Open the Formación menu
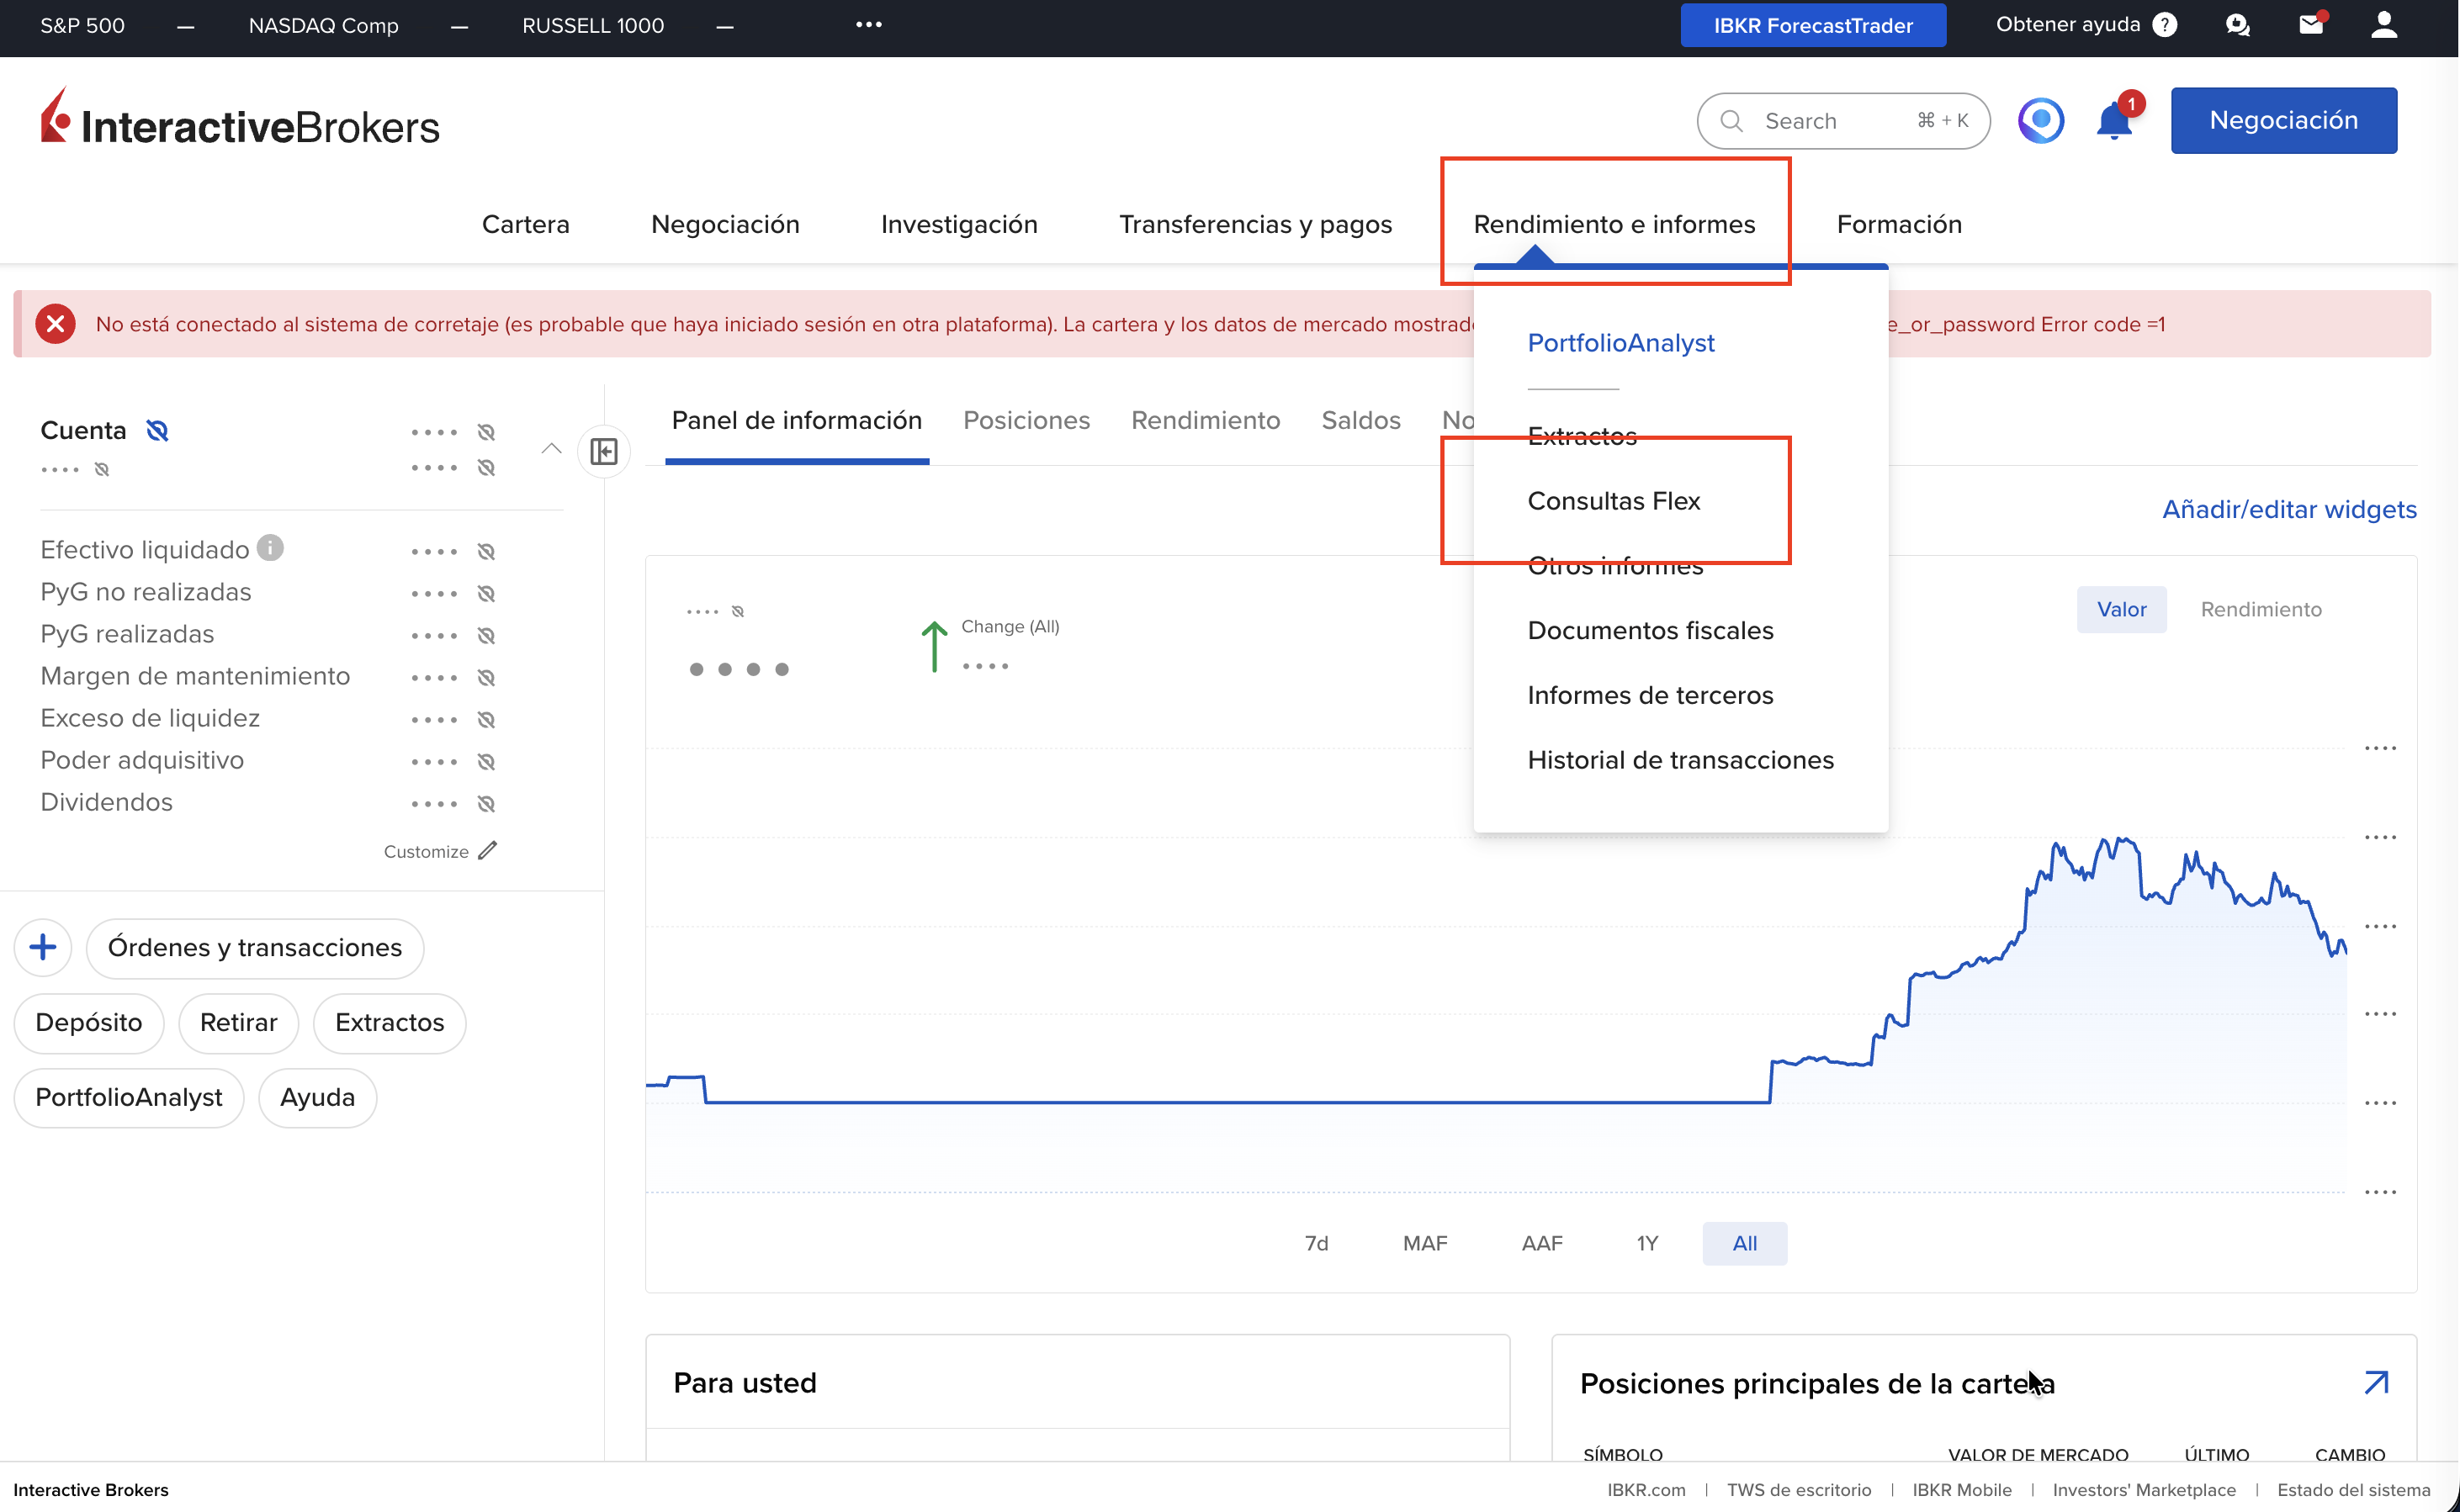Image resolution: width=2460 pixels, height=1512 pixels. (x=1900, y=224)
